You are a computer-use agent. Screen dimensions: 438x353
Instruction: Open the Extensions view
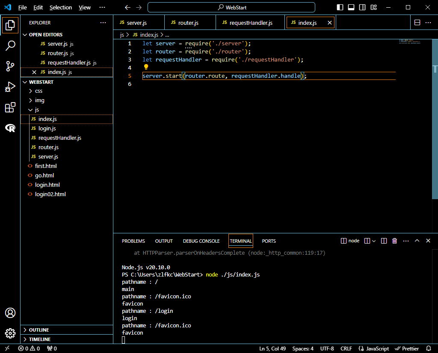tap(10, 108)
